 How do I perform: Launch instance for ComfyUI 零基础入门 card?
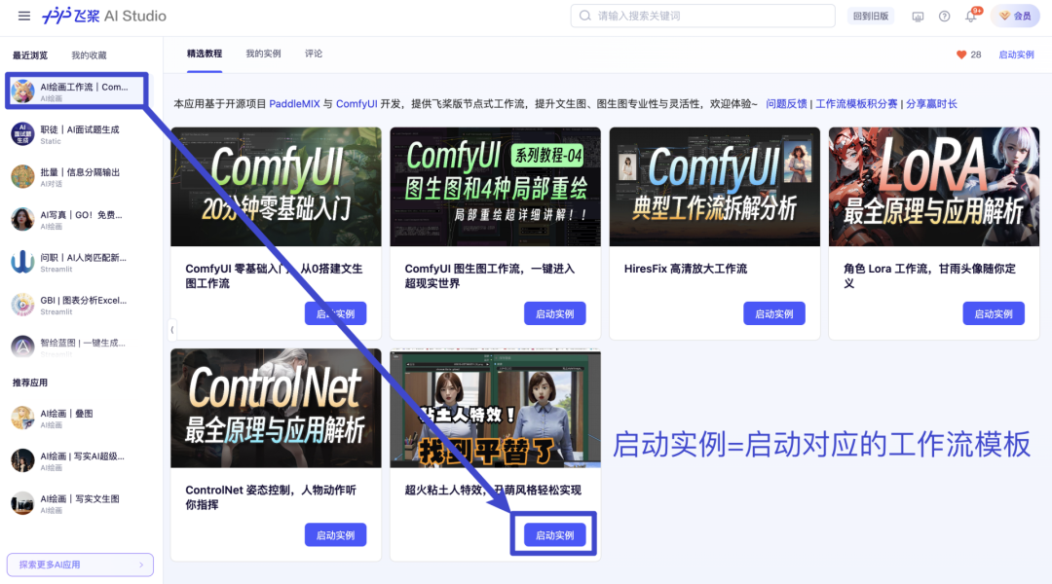[335, 313]
